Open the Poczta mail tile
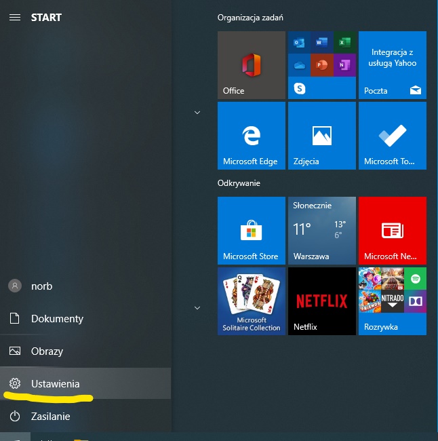438x441 pixels. 393,65
